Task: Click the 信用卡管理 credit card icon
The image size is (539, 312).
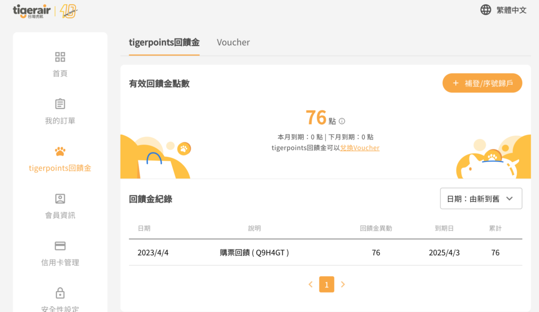Action: [x=60, y=246]
